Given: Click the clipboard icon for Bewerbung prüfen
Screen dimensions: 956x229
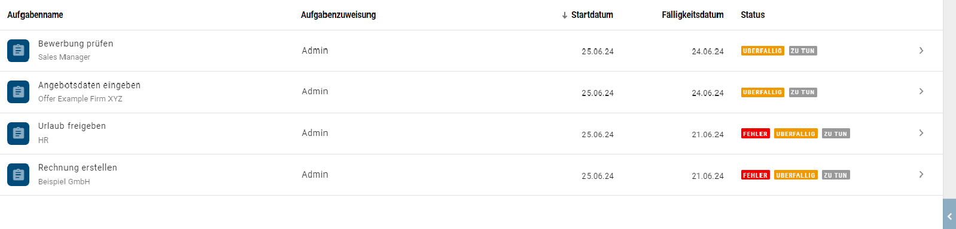Looking at the screenshot, I should (18, 51).
